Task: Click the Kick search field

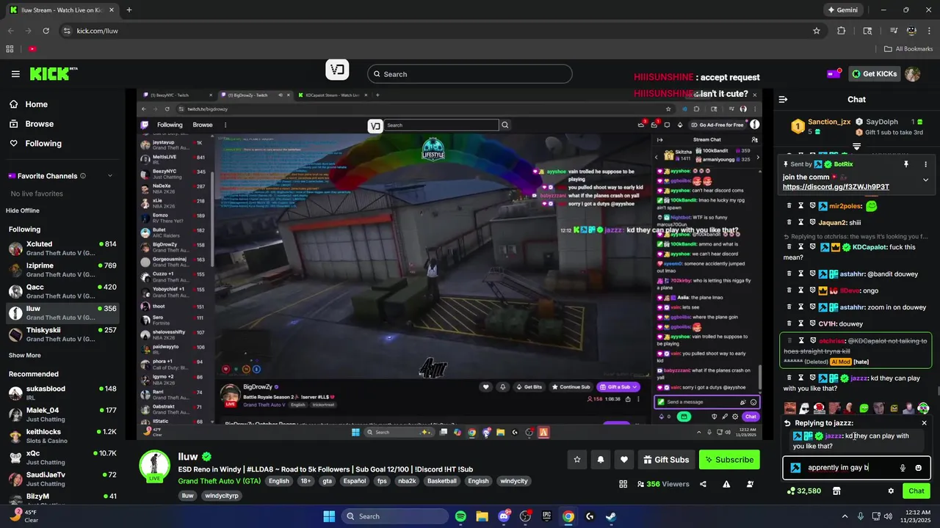Action: coord(470,74)
